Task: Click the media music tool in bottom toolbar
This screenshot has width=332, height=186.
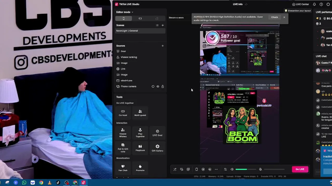Action: point(182,169)
